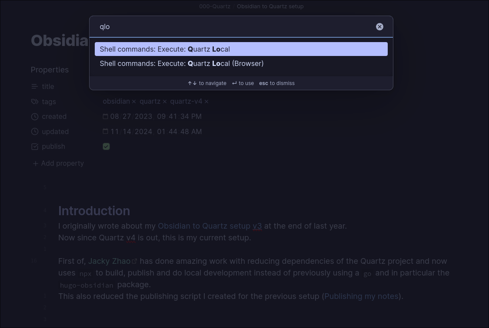The width and height of the screenshot is (489, 328).
Task: Clear the command palette search text
Action: point(379,27)
